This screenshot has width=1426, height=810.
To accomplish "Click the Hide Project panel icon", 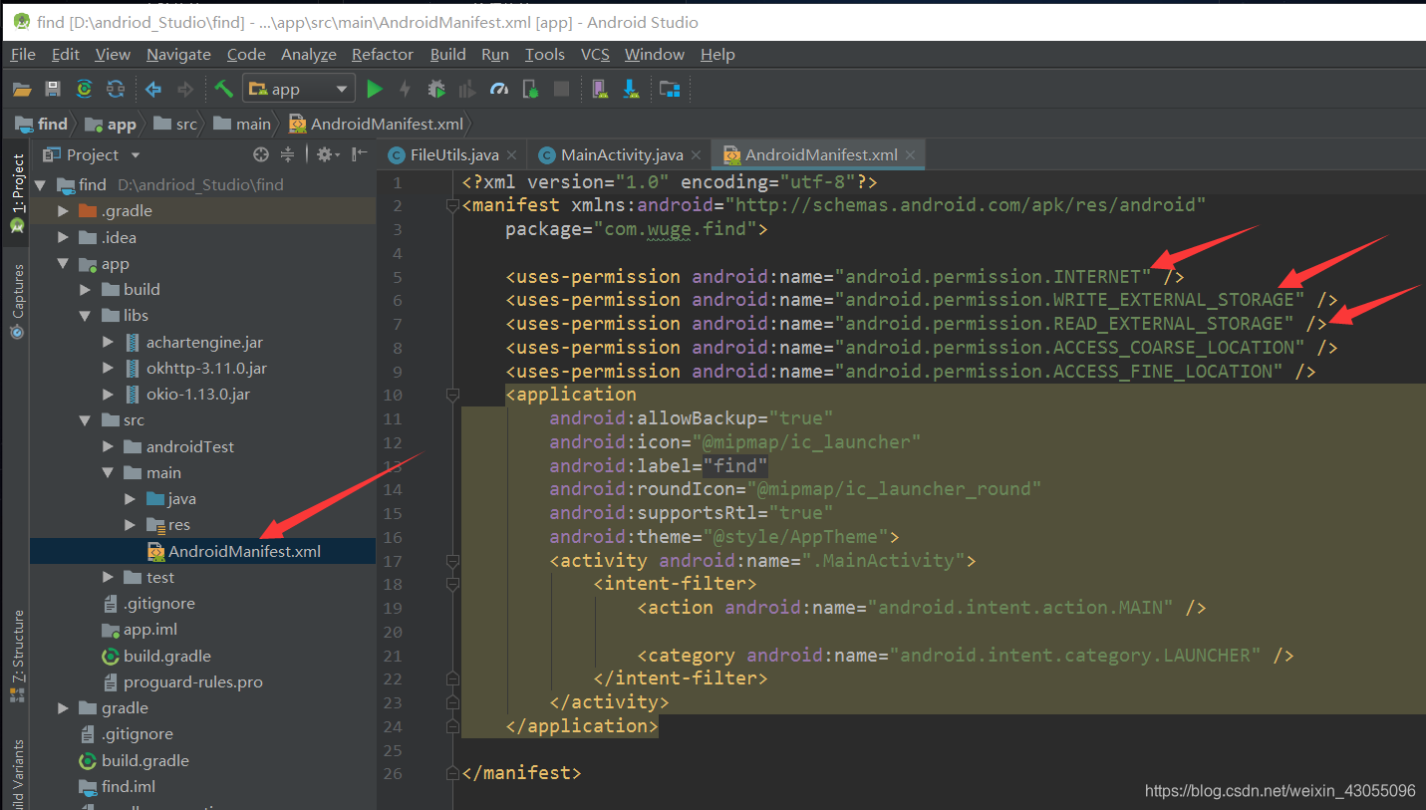I will point(358,154).
